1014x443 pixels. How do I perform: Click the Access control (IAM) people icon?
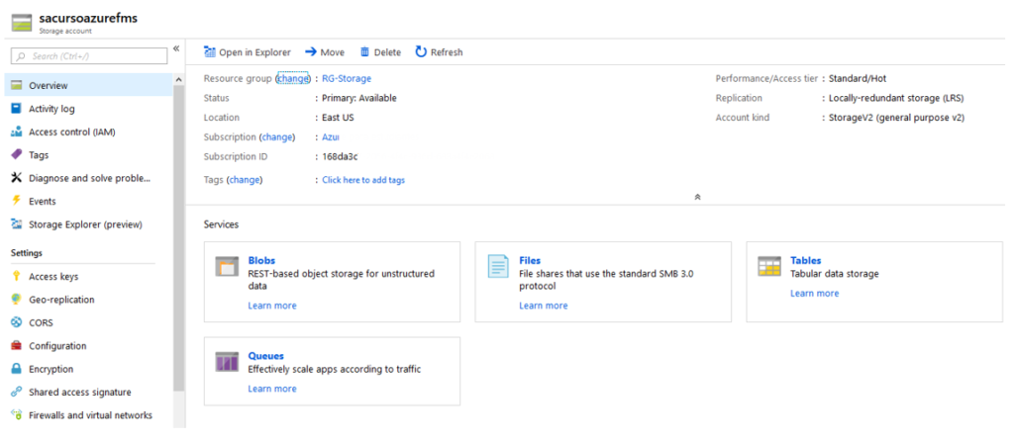[x=17, y=132]
